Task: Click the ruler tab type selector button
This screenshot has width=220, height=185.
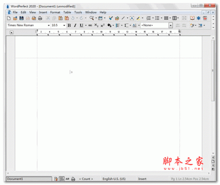Action: [x=11, y=33]
